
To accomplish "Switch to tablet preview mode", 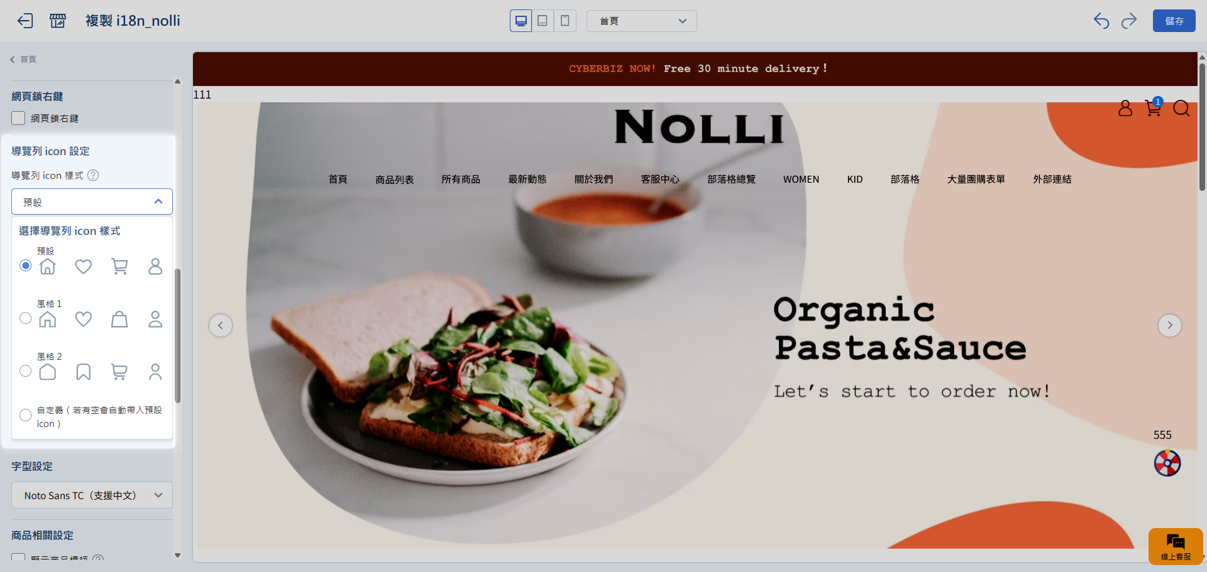I will click(x=543, y=21).
